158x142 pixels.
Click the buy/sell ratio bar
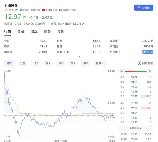click(136, 71)
